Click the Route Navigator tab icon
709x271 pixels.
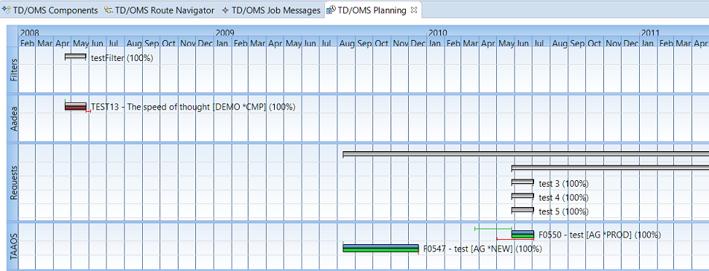(109, 10)
